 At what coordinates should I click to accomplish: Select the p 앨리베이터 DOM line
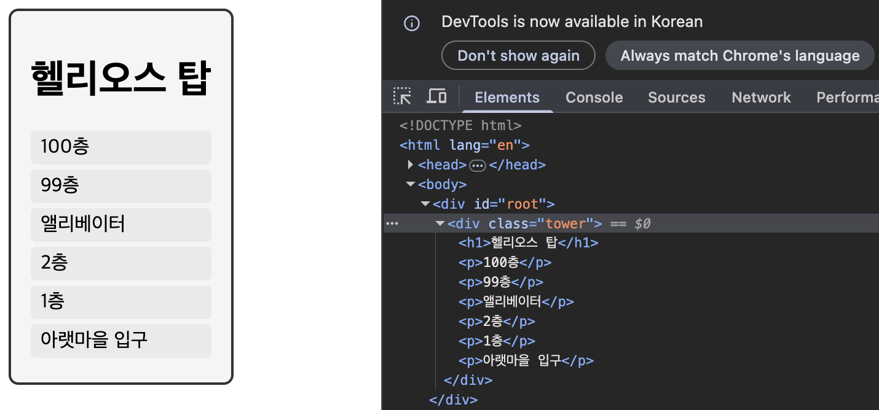(516, 302)
